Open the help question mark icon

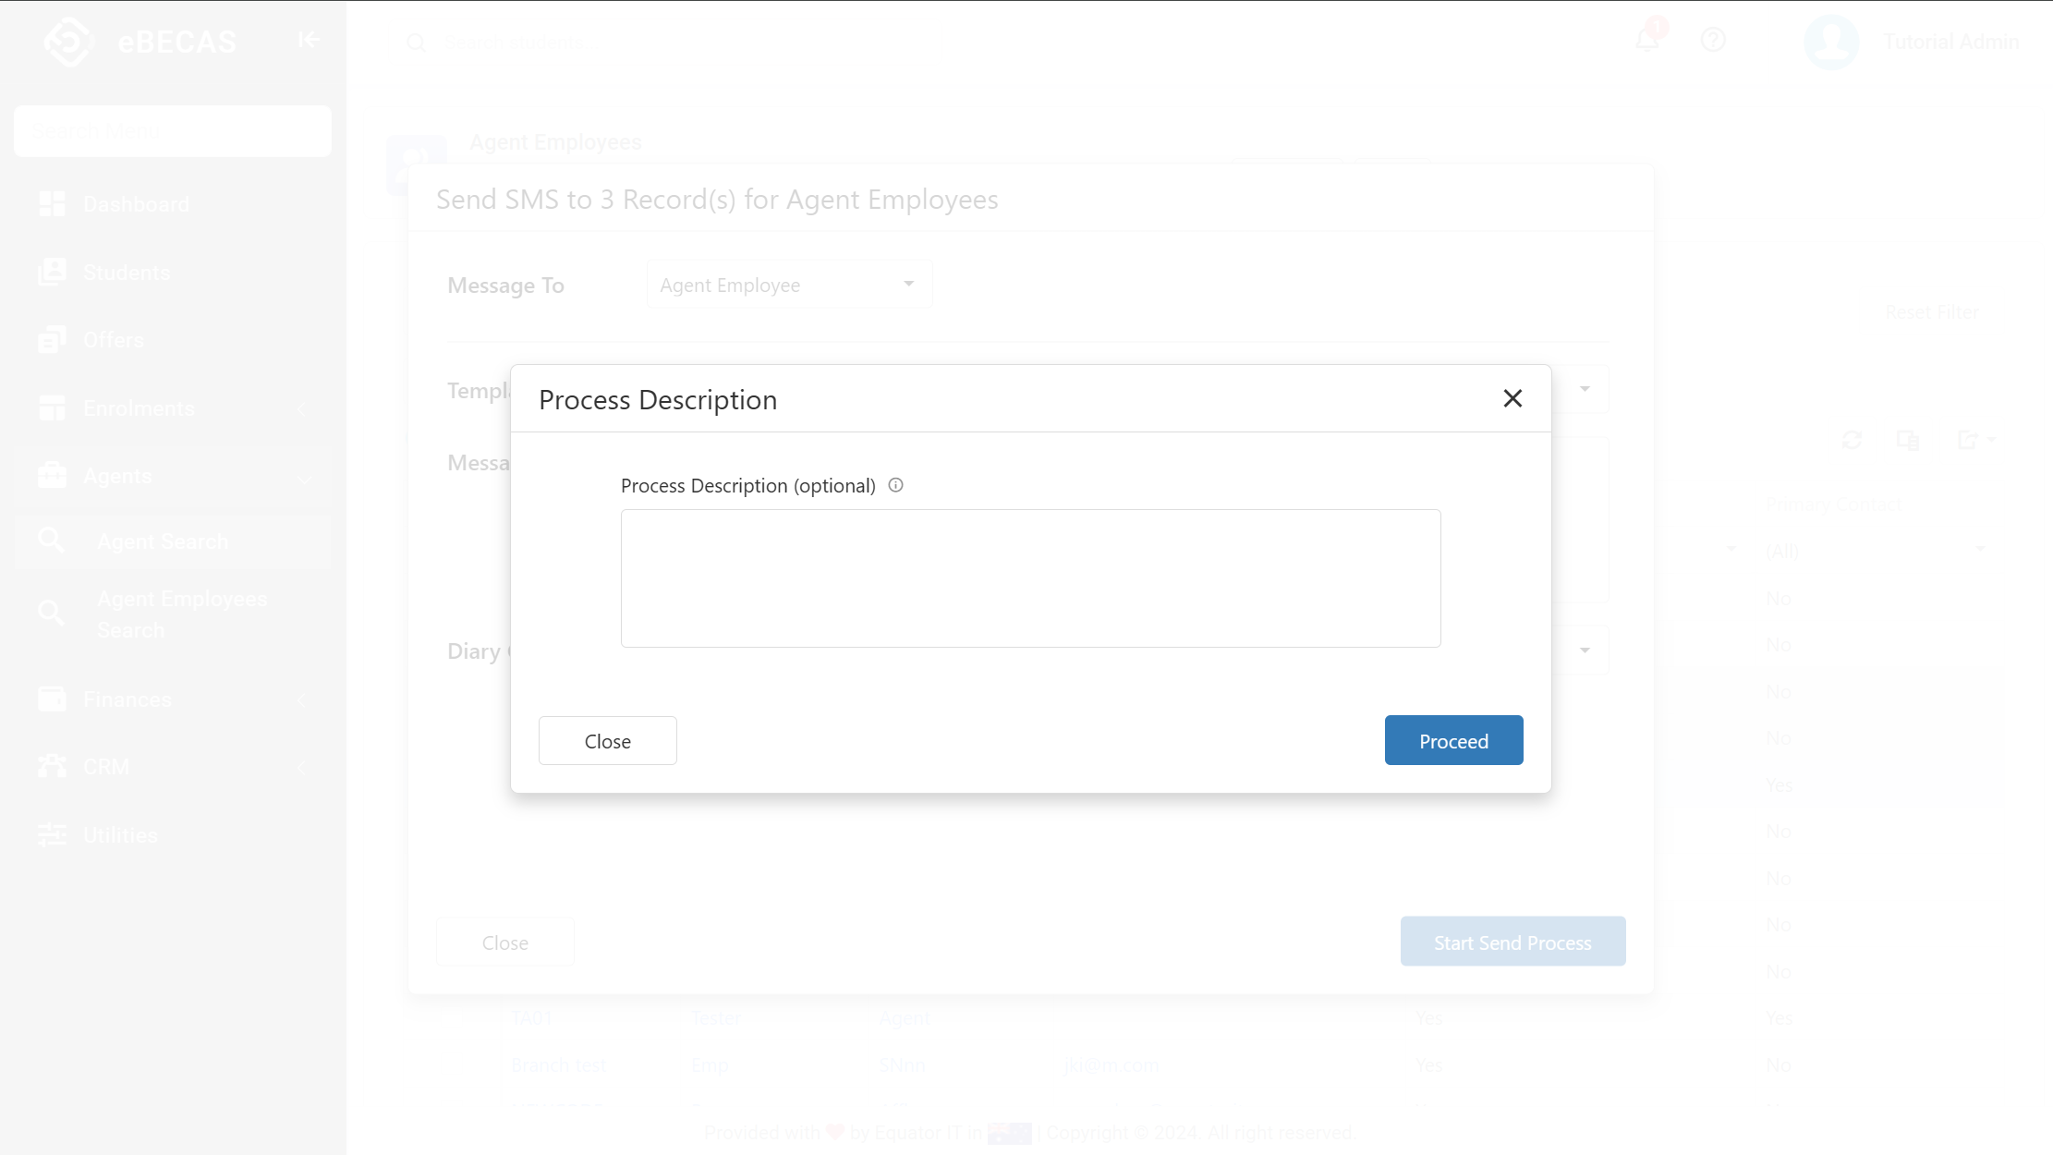click(x=1712, y=41)
